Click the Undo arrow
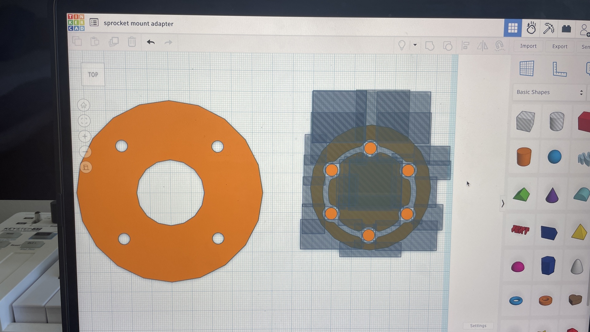The image size is (590, 332). click(x=151, y=42)
